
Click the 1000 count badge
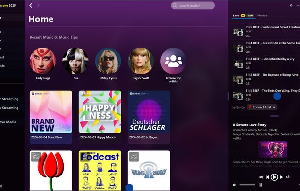pos(250,16)
